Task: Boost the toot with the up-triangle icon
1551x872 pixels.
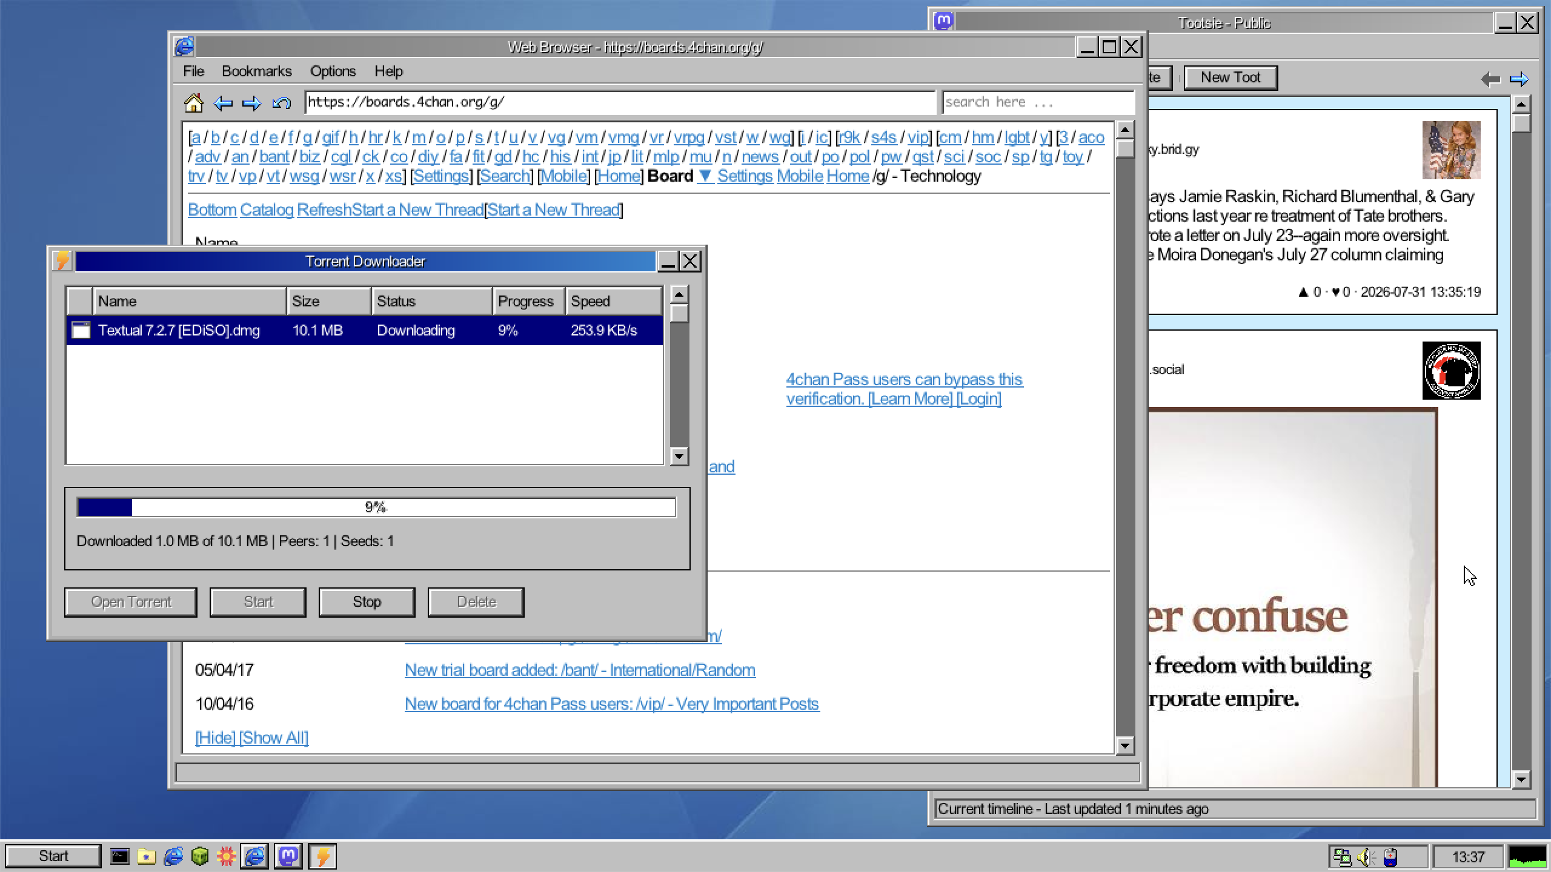Action: pos(1303,292)
